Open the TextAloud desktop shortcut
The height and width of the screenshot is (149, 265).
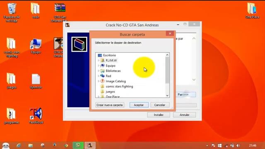[x=36, y=116]
